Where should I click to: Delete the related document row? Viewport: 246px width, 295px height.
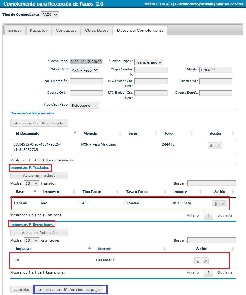coord(211,146)
